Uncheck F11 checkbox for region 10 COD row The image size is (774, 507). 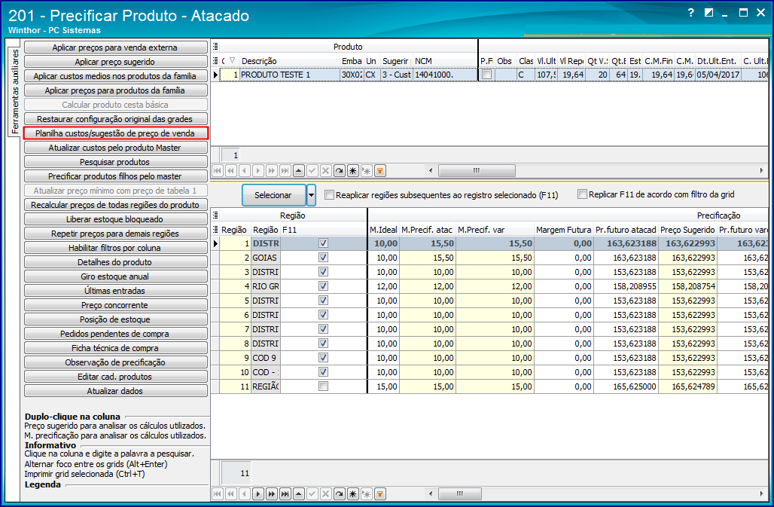[323, 371]
